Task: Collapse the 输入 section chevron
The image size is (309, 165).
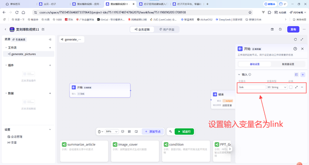Action: pyautogui.click(x=239, y=74)
